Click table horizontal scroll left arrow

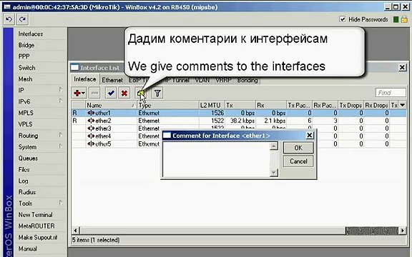(75, 231)
